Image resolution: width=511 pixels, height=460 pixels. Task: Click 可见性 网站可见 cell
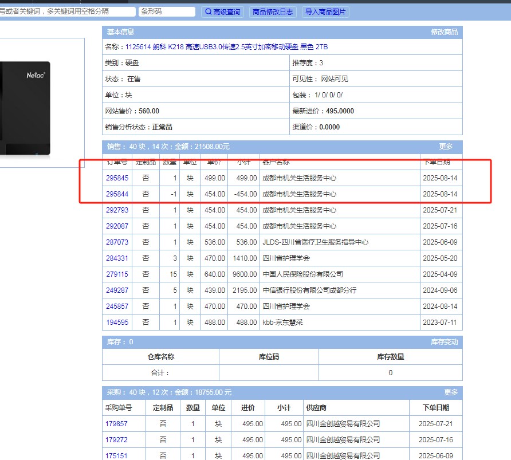pos(376,79)
